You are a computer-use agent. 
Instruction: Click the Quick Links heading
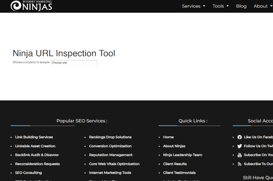tap(193, 121)
